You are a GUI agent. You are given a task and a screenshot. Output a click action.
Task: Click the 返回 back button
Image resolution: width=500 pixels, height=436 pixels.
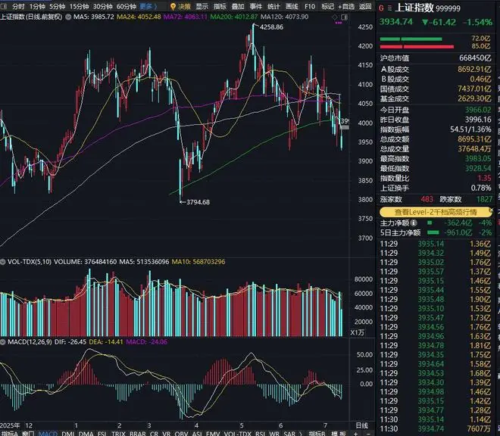365,6
